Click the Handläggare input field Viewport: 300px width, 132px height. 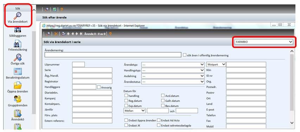(84, 87)
